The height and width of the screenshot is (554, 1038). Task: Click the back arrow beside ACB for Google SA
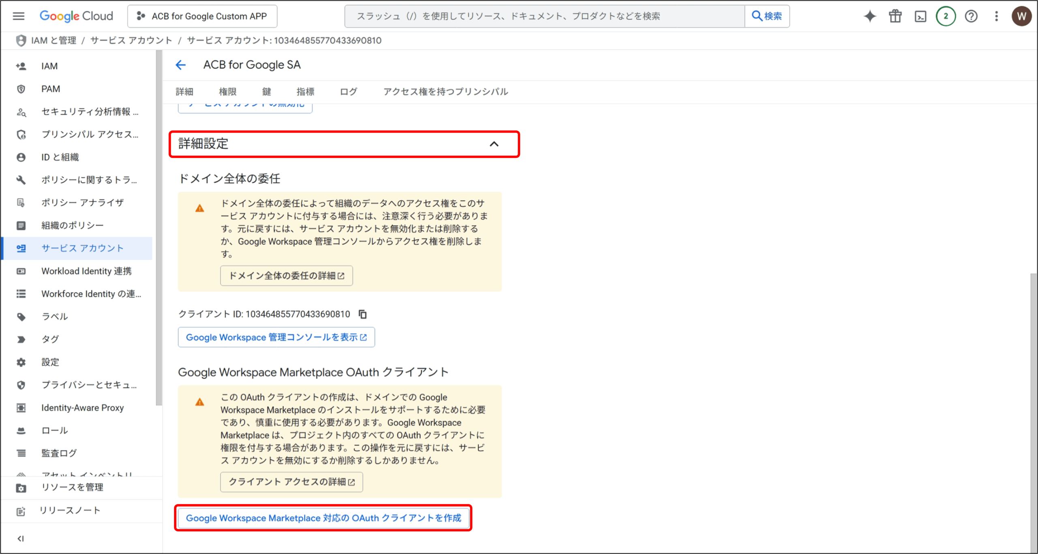click(181, 65)
